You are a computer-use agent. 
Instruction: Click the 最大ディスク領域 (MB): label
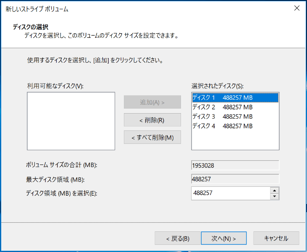point(55,180)
